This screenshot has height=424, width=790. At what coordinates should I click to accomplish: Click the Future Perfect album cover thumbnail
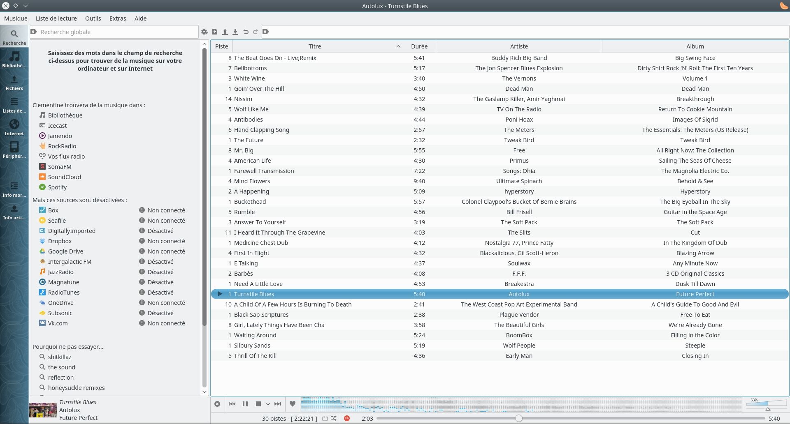coord(43,410)
